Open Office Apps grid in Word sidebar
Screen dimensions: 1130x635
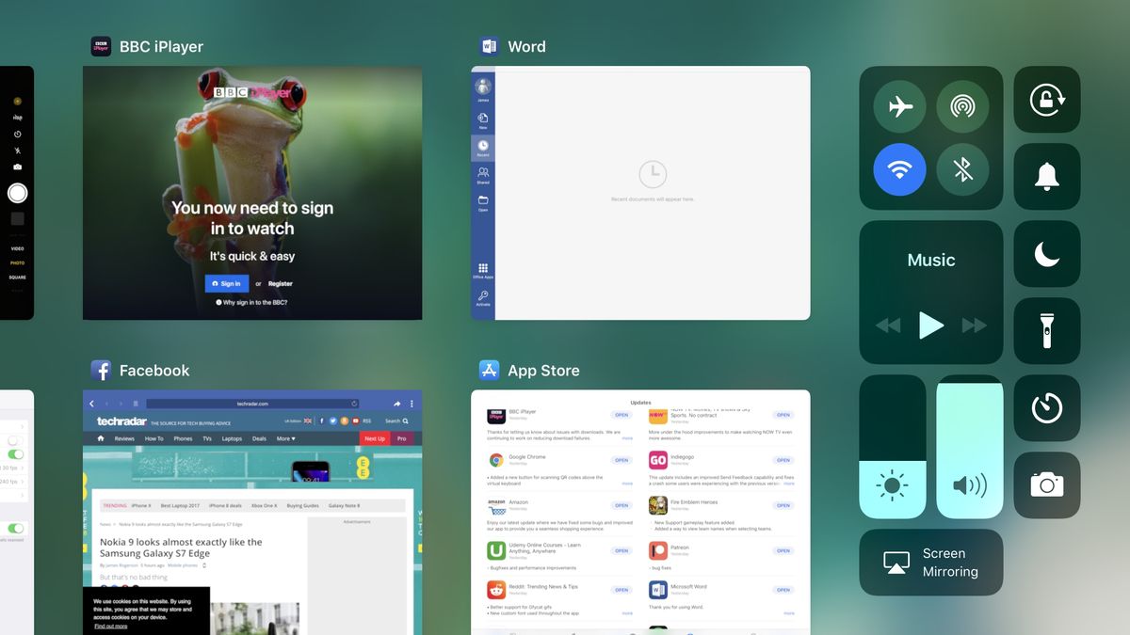tap(483, 271)
